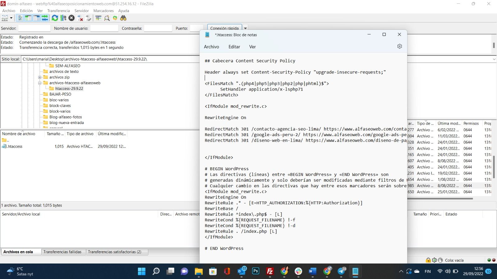Viewport: 497px width, 279px height.
Task: Open the Transferencia menu
Action: point(58,11)
